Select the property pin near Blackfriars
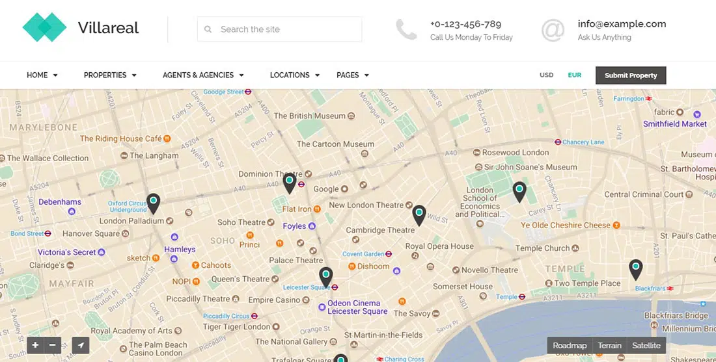The height and width of the screenshot is (362, 716). 635,268
